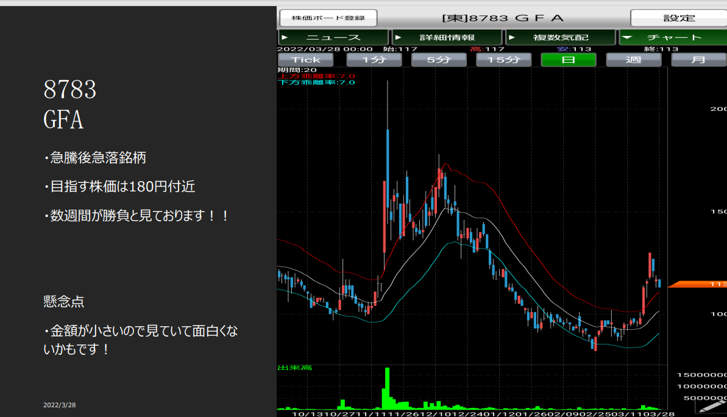Switch to 5分 chart interval
This screenshot has height=417, width=727.
click(x=439, y=60)
